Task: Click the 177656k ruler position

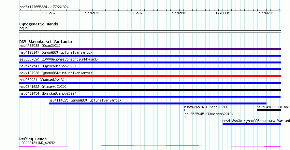Action: coord(49,13)
